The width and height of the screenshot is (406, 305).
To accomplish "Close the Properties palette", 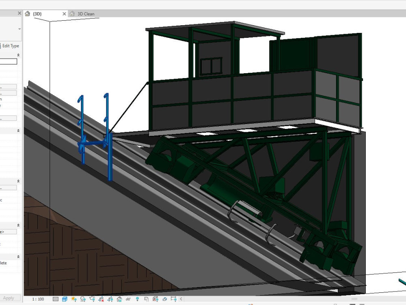I will [x=19, y=13].
